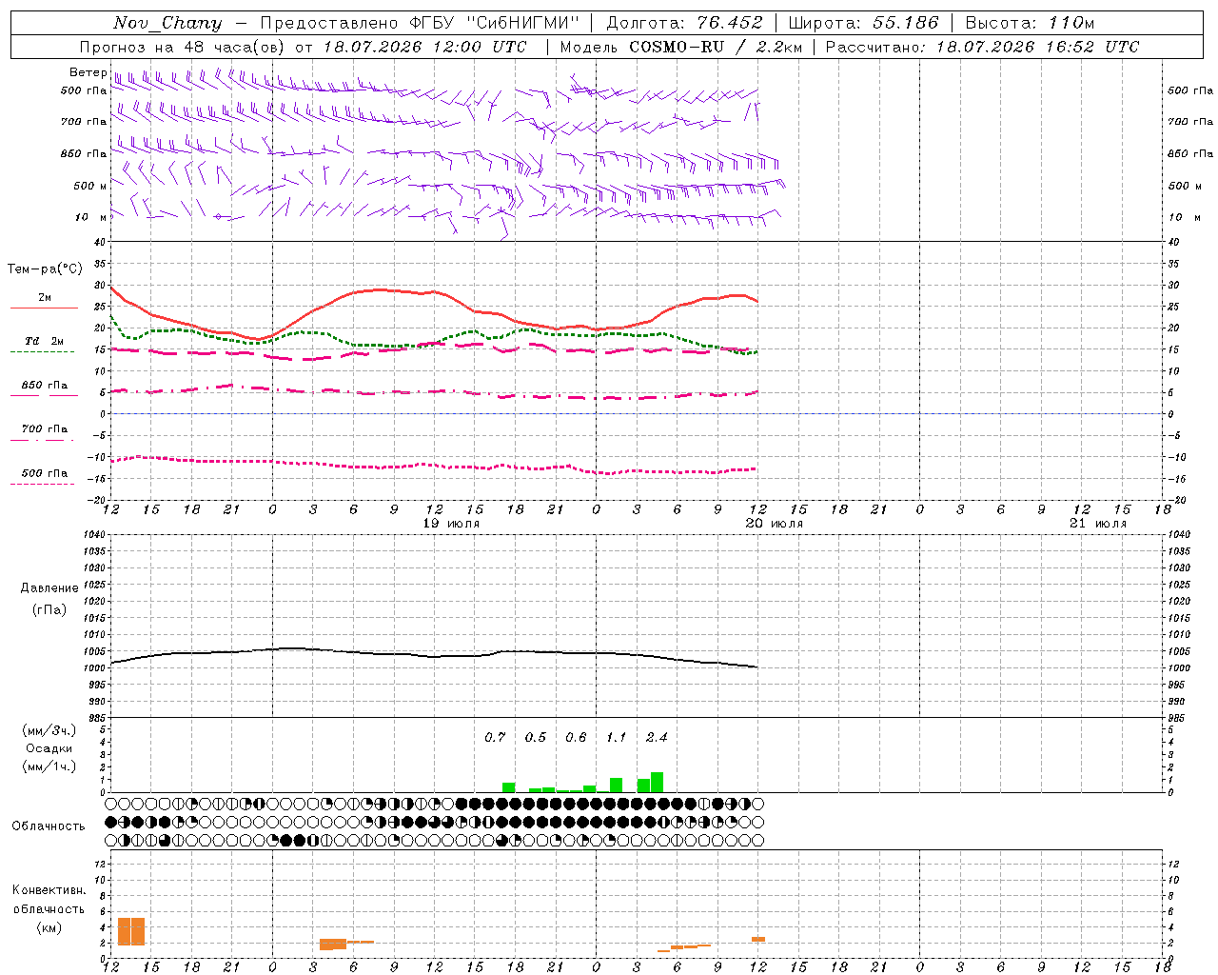Click the 2.4 precipitation total value
1218x975 pixels.
[x=657, y=737]
